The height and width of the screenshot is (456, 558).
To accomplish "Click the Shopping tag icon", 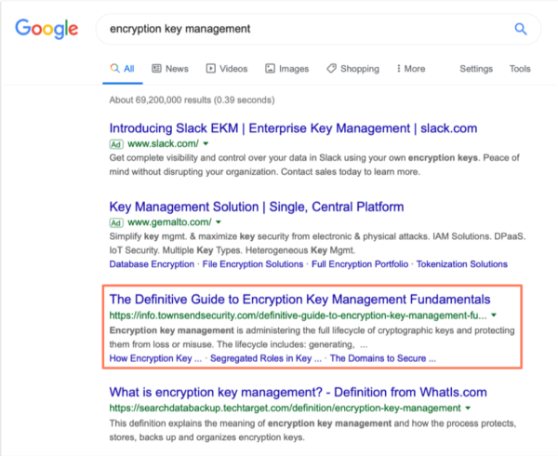I will (331, 68).
